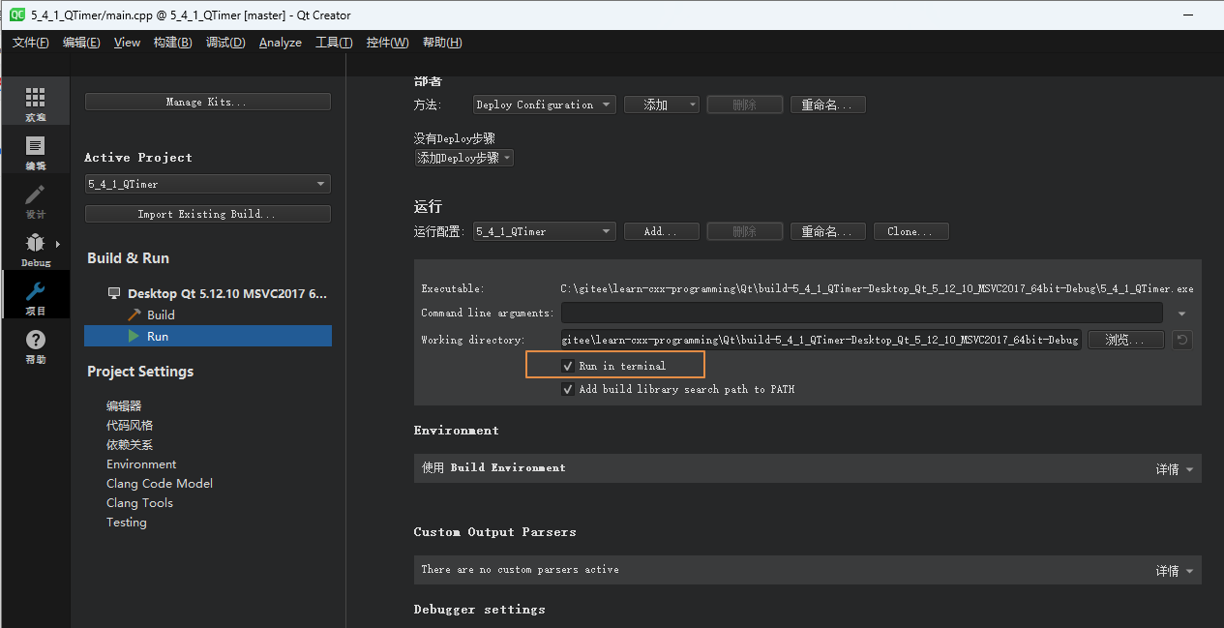Switch to Edit mode in the sidebar

(35, 151)
